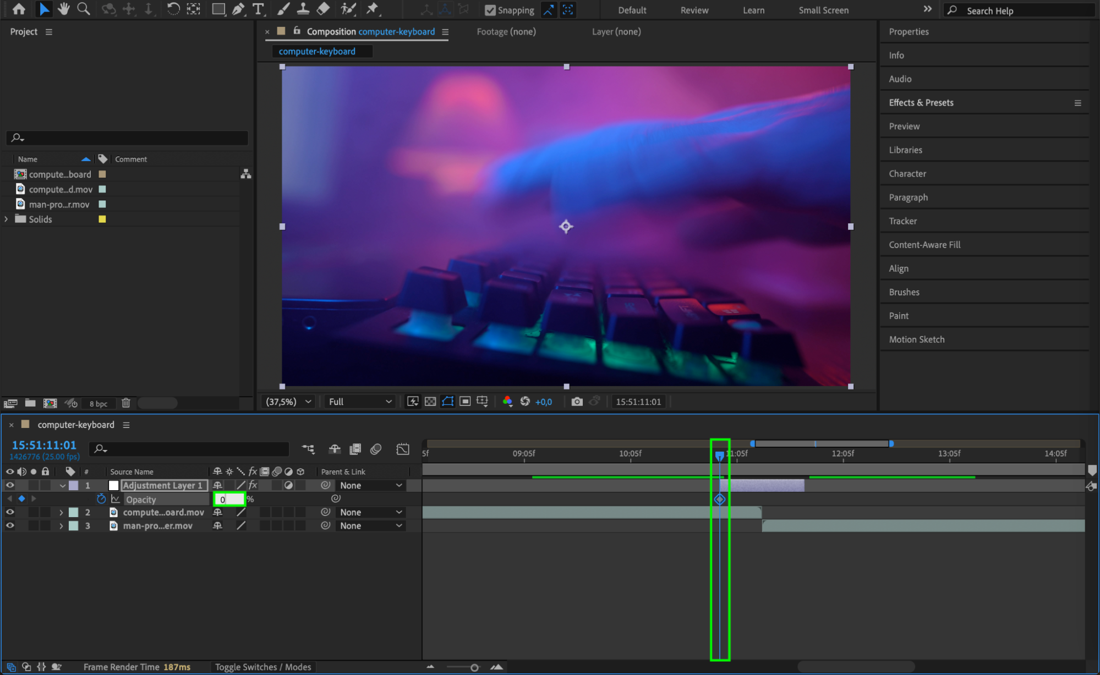Click the timeline zoom slider
The image size is (1100, 675).
[474, 667]
